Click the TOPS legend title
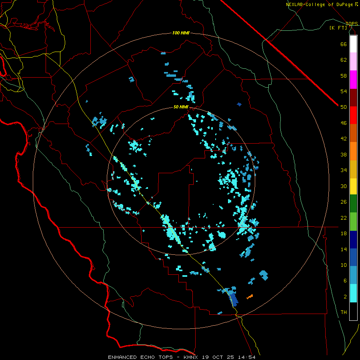360x360 pixels. pyautogui.click(x=352, y=24)
